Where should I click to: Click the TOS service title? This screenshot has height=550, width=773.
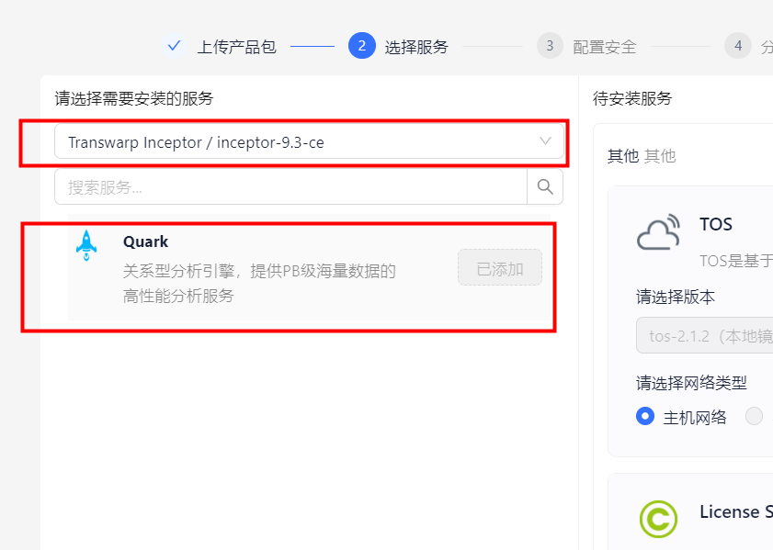tap(716, 224)
